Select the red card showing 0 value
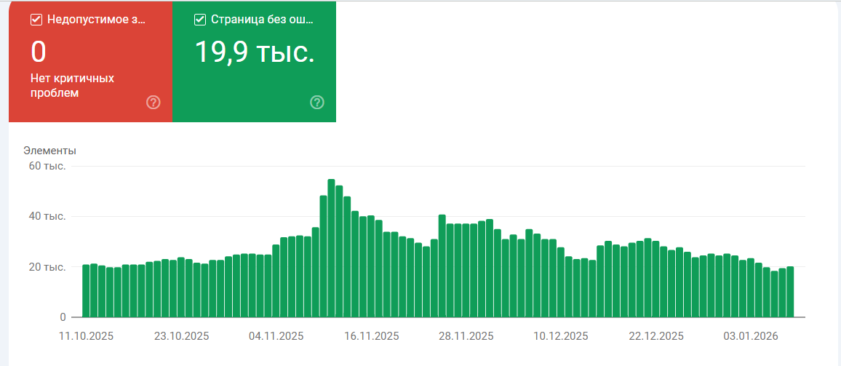This screenshot has width=841, height=366. [91, 61]
